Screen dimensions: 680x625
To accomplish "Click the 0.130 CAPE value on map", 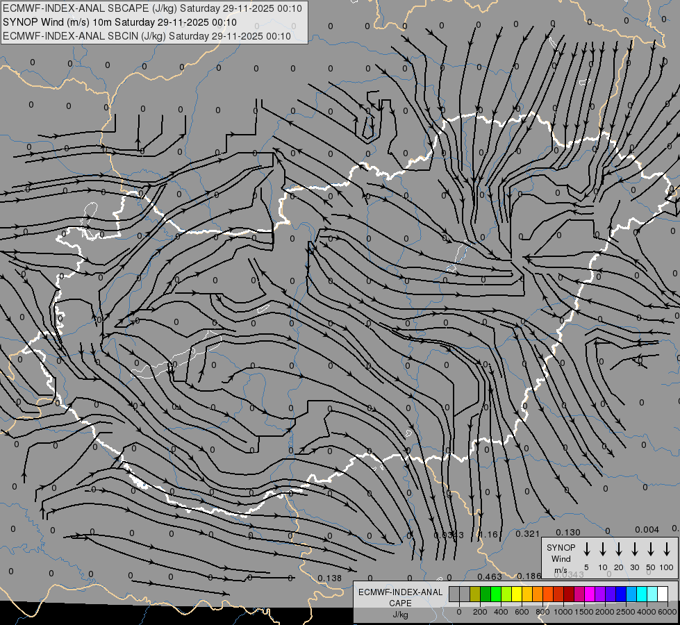I will (x=567, y=532).
